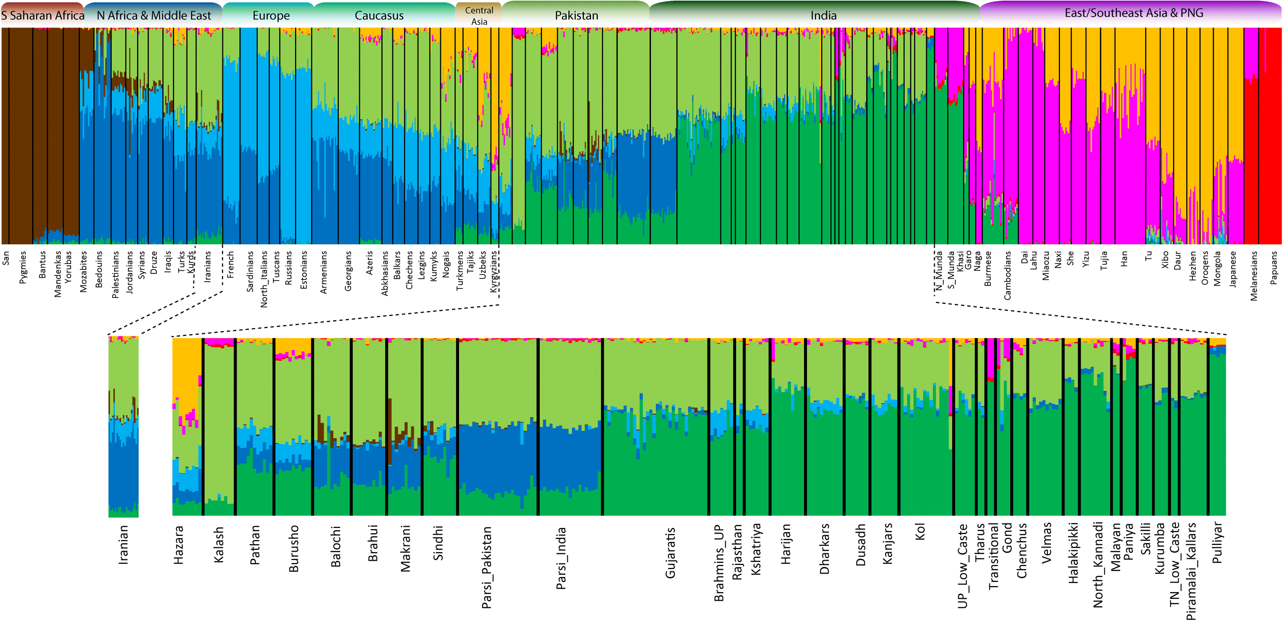The image size is (1283, 621).
Task: Click the 'Kol' population label
Action: tap(919, 532)
